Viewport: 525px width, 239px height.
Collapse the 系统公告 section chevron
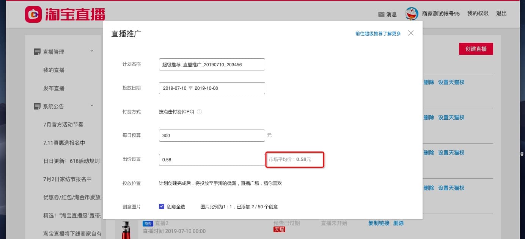coord(91,106)
